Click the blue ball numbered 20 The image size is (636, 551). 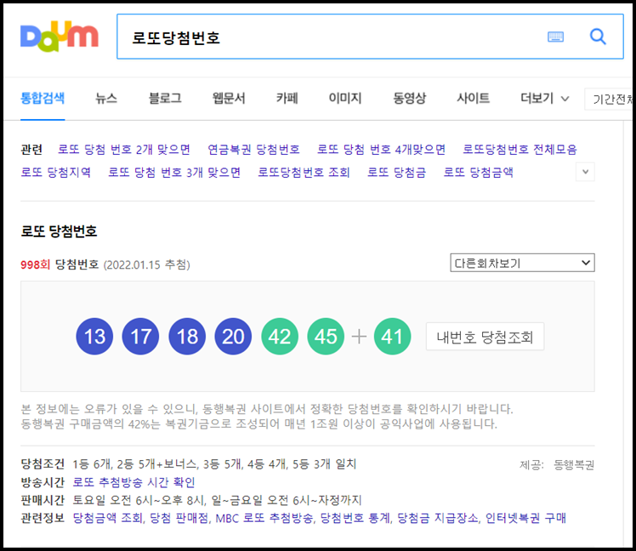point(233,337)
